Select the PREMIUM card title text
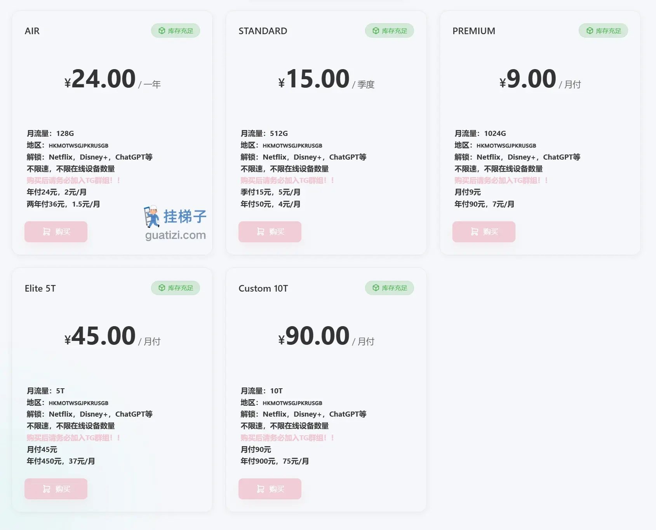Image resolution: width=656 pixels, height=530 pixels. [x=474, y=31]
